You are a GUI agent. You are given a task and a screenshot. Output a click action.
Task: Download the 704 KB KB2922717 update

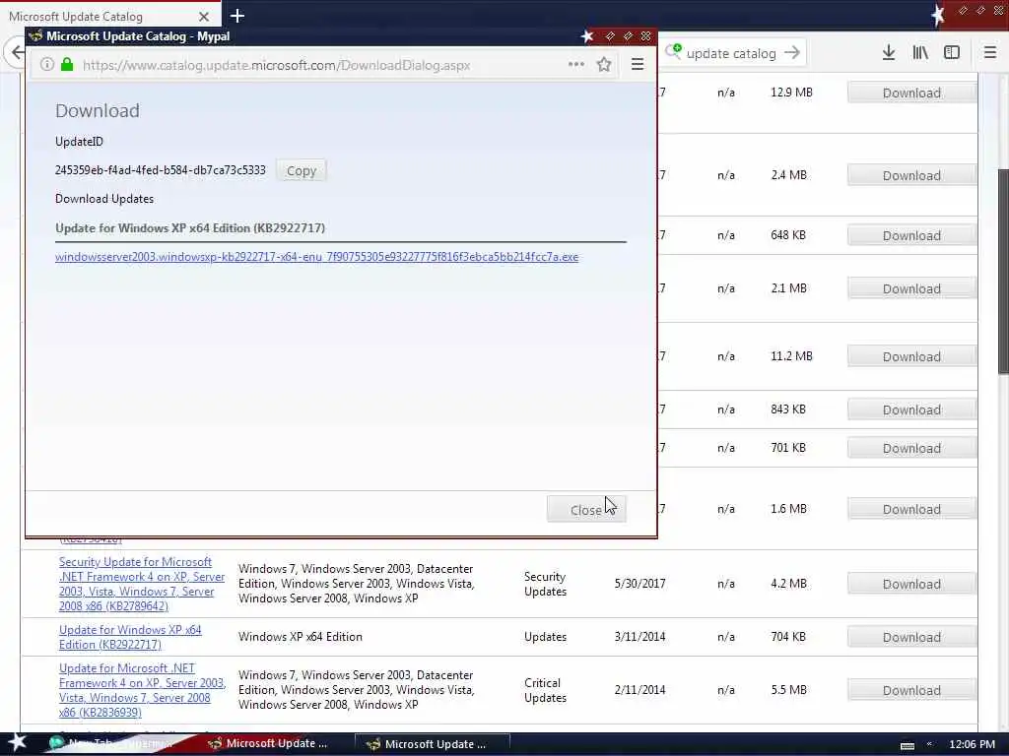click(x=911, y=637)
